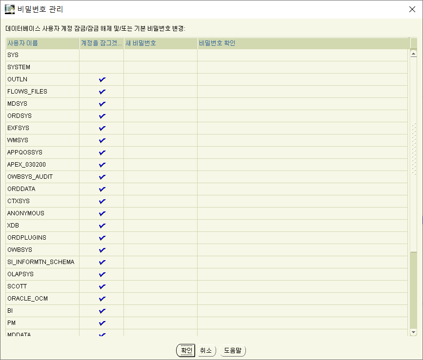The image size is (423, 360).
Task: Toggle lock checkmark for ORDSYS
Action: pos(102,116)
